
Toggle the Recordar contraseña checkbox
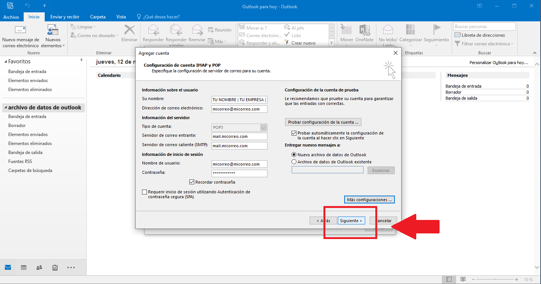(192, 182)
